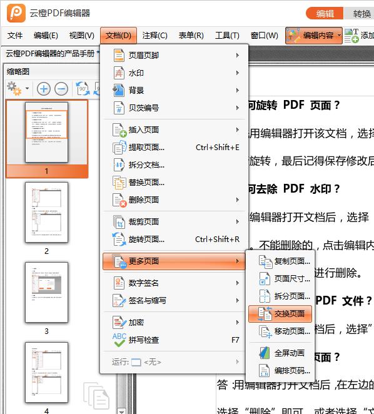Expand the 插入页面 submenu arrow
The image size is (374, 414).
(x=238, y=129)
